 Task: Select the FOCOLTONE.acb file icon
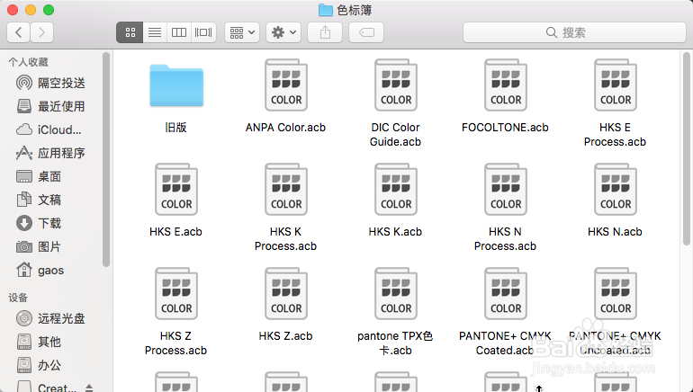click(506, 85)
